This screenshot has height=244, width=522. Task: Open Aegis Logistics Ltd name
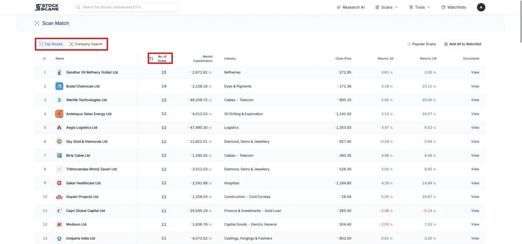(81, 128)
